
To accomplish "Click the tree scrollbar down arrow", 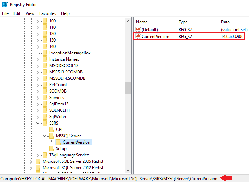I will point(128,170).
